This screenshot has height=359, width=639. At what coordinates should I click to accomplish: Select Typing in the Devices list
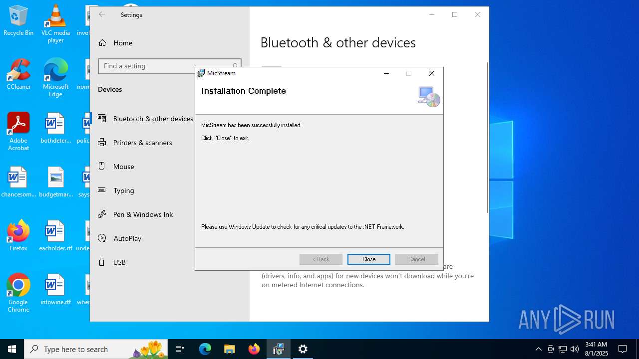point(123,190)
